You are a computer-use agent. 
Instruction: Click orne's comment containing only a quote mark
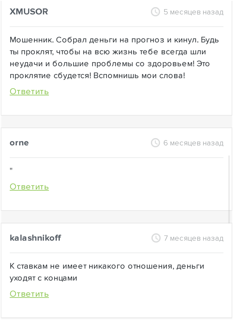11,169
